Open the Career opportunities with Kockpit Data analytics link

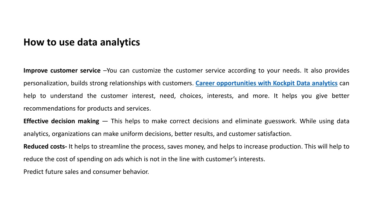(x=267, y=83)
